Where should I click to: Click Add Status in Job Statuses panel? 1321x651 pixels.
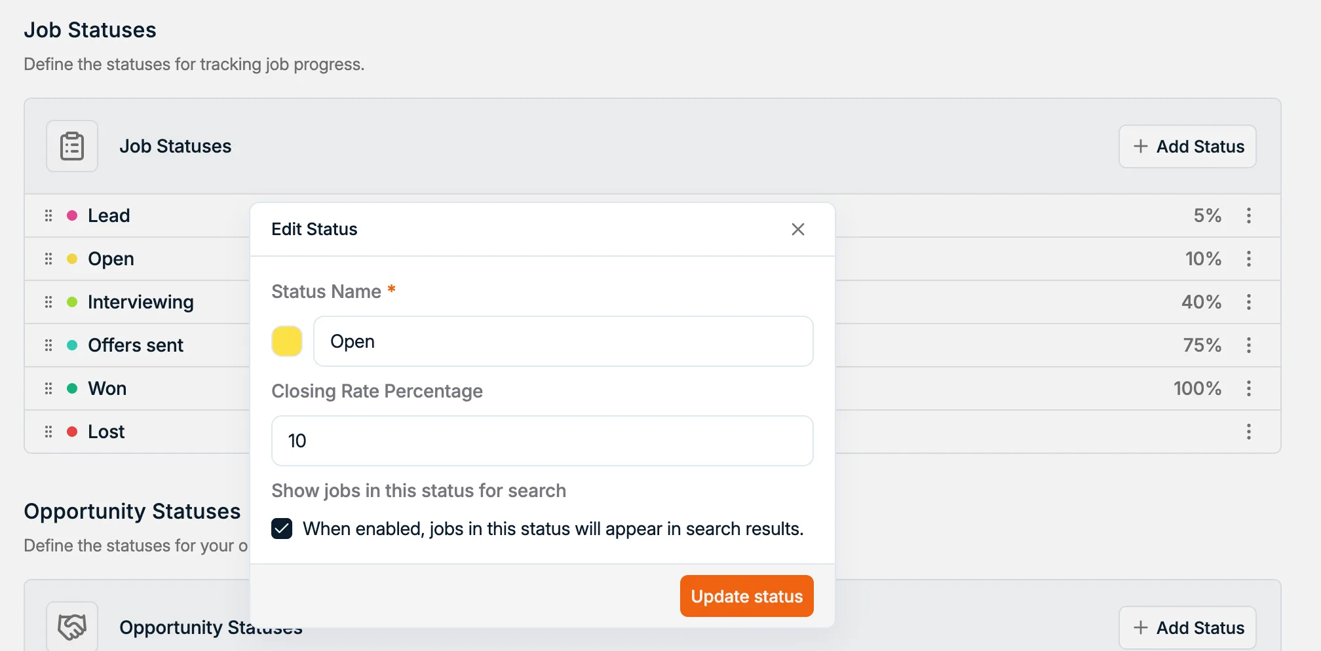tap(1187, 146)
